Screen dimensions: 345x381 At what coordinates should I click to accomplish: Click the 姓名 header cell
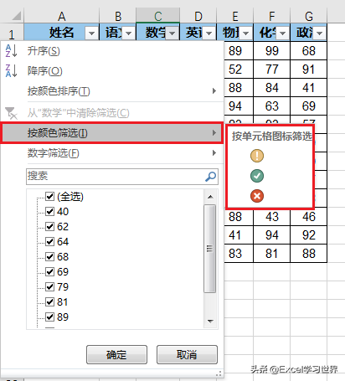pyautogui.click(x=62, y=33)
